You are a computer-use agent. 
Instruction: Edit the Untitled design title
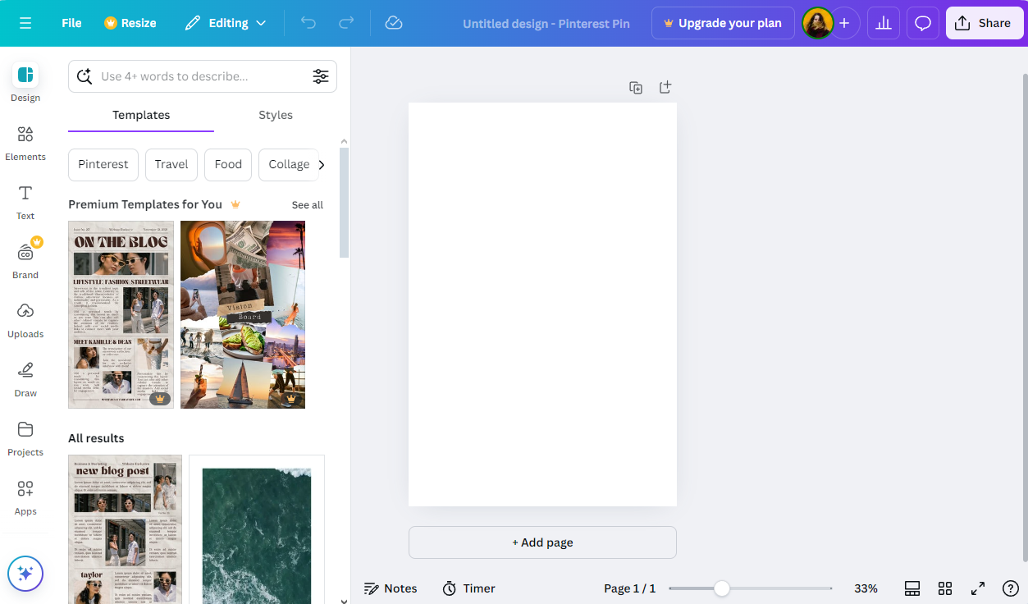point(546,23)
